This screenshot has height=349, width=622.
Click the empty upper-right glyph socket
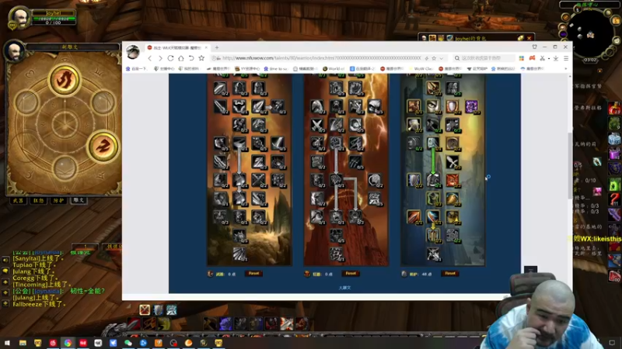(x=103, y=102)
